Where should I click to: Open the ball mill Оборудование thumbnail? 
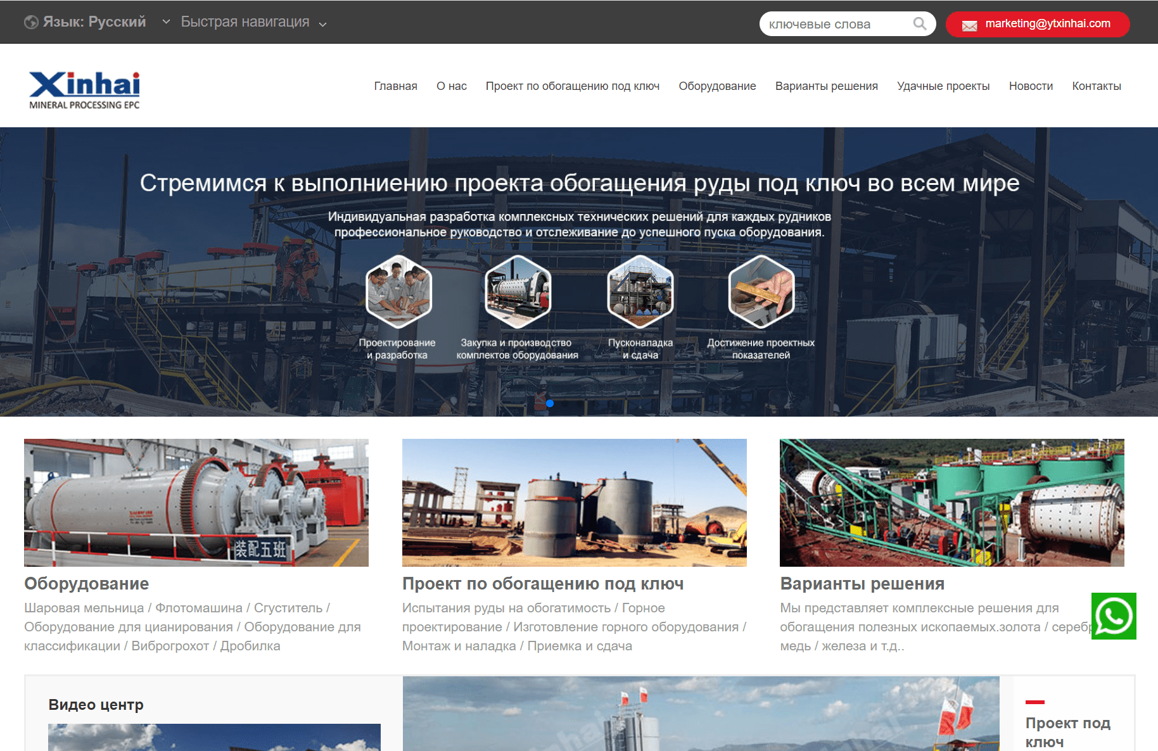[196, 503]
